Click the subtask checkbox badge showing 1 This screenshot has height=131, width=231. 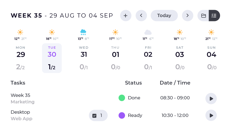98,115
